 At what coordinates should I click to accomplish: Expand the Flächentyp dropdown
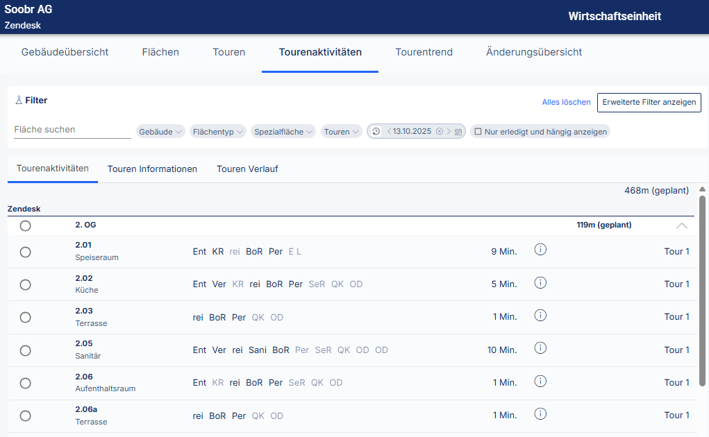[218, 131]
